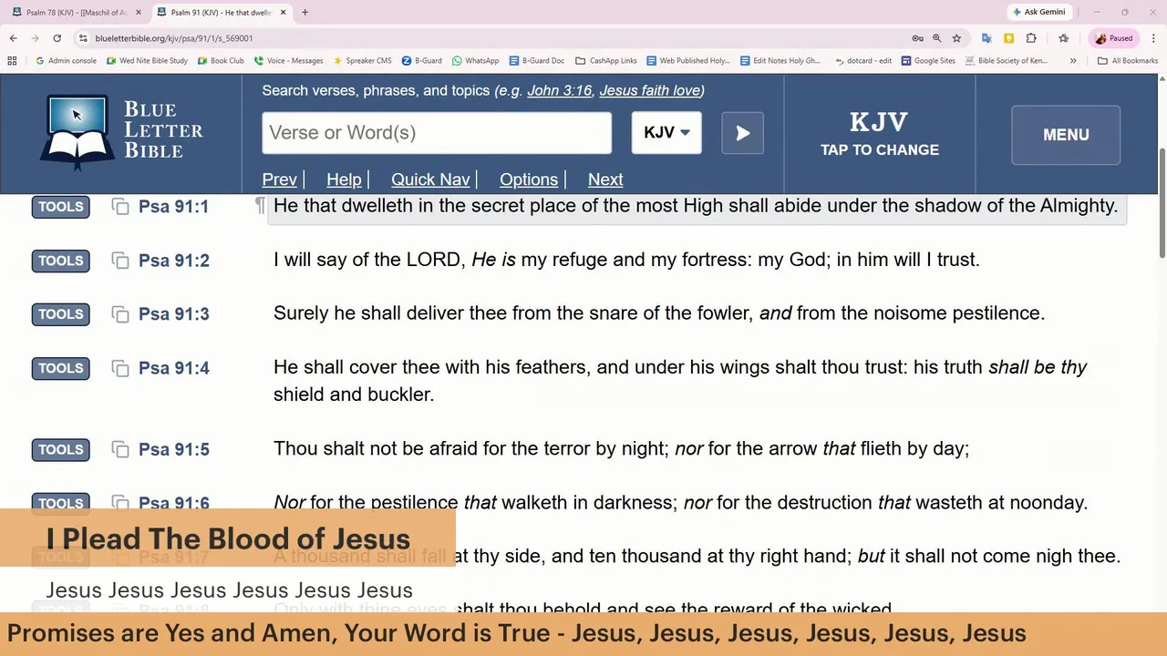Open the WhatsApp bookmark

pyautogui.click(x=475, y=61)
